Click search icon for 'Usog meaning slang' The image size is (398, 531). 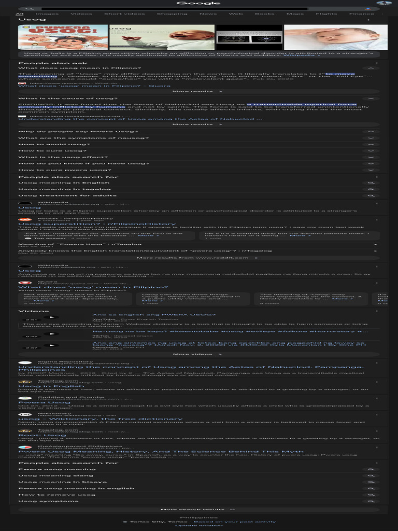click(371, 476)
